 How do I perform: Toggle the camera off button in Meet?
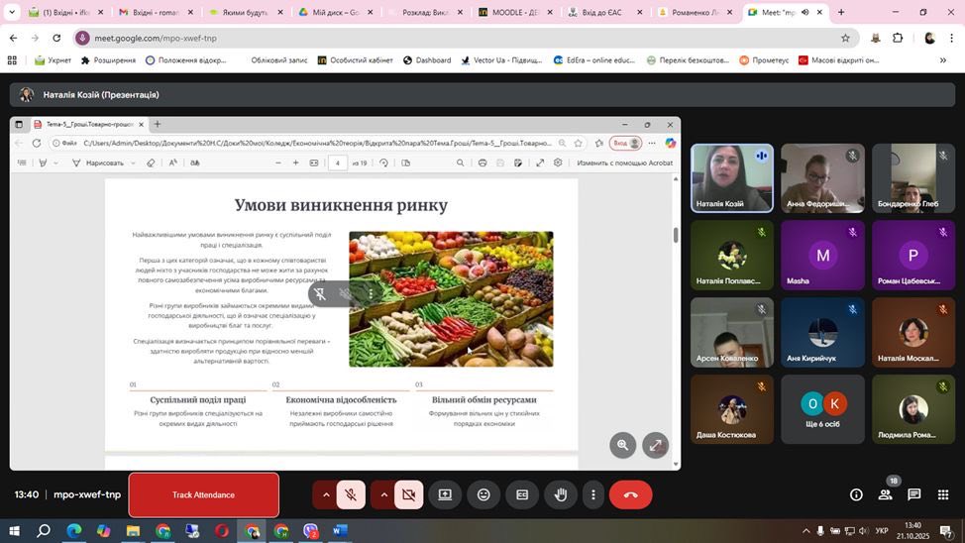pos(408,495)
